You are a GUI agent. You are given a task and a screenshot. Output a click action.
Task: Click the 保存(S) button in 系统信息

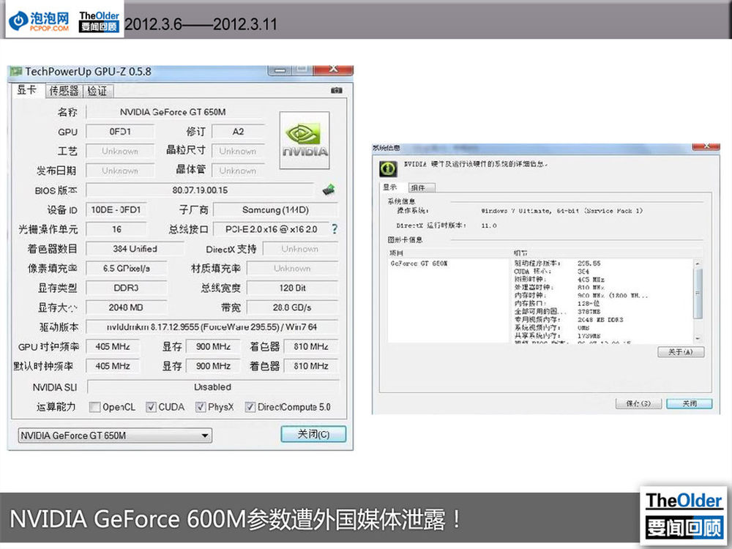[x=638, y=403]
